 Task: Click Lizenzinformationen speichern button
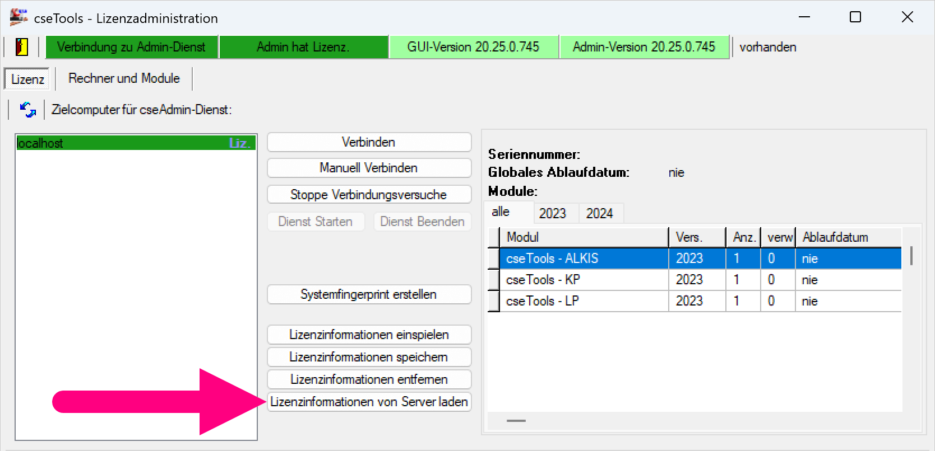(368, 357)
